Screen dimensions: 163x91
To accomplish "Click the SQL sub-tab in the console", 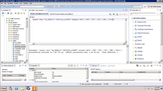I will point(32,17).
